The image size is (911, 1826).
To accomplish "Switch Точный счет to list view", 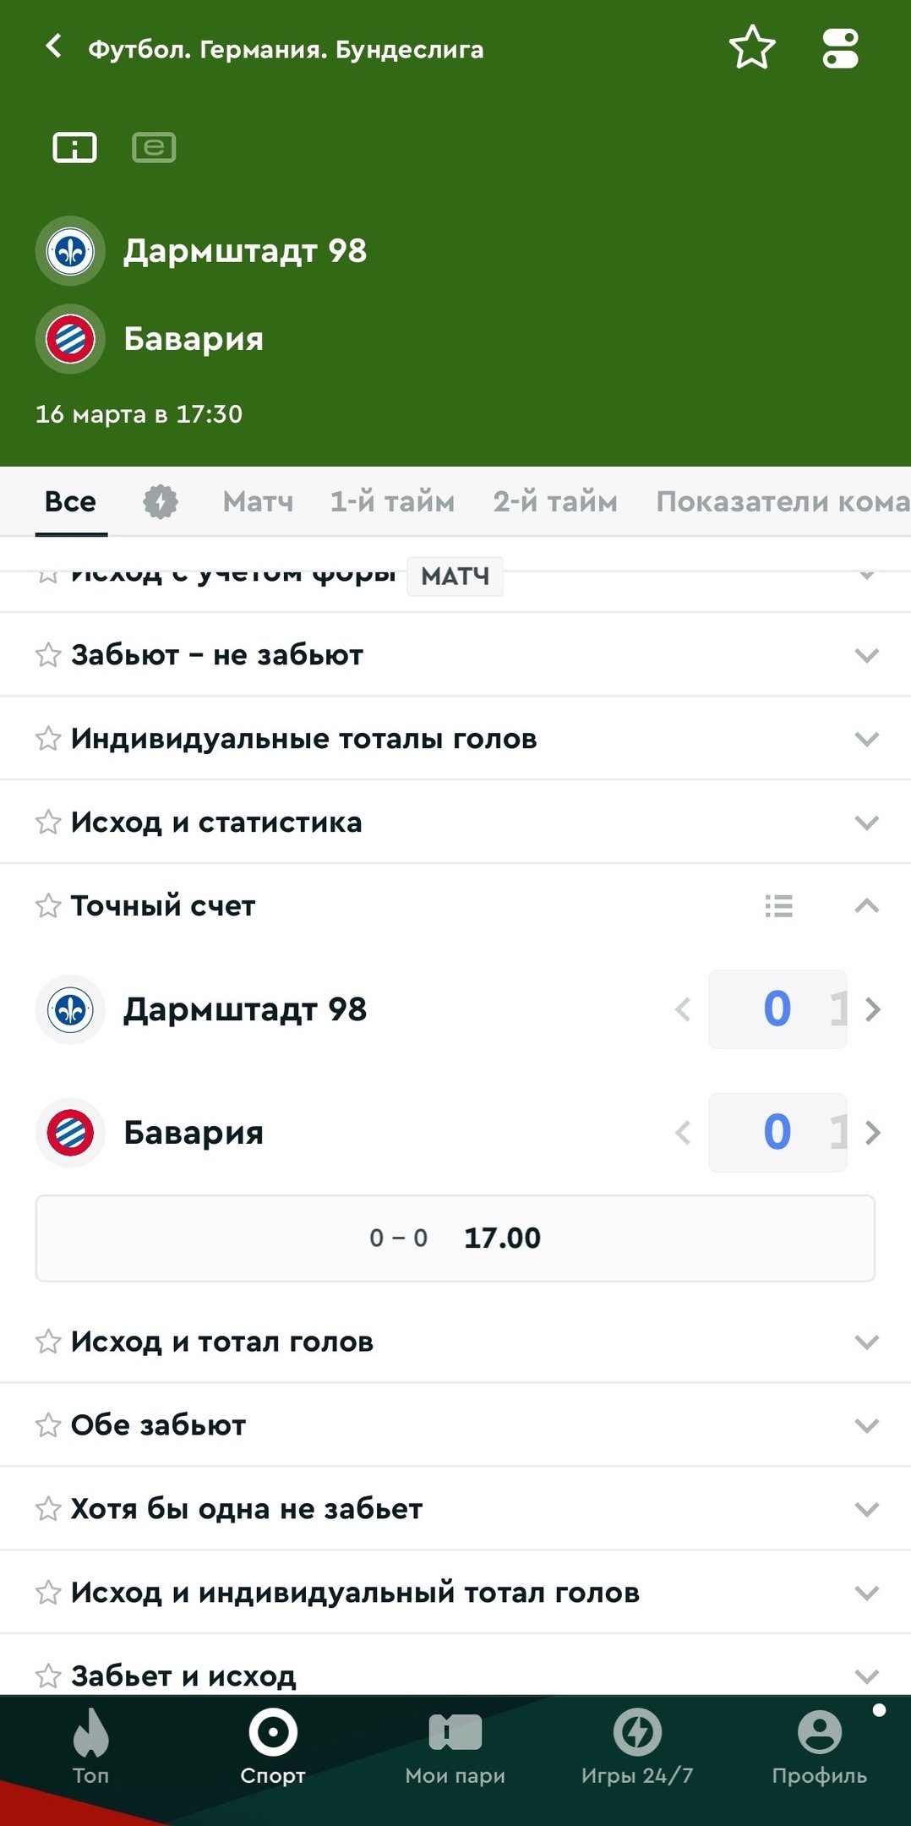I will pos(778,906).
